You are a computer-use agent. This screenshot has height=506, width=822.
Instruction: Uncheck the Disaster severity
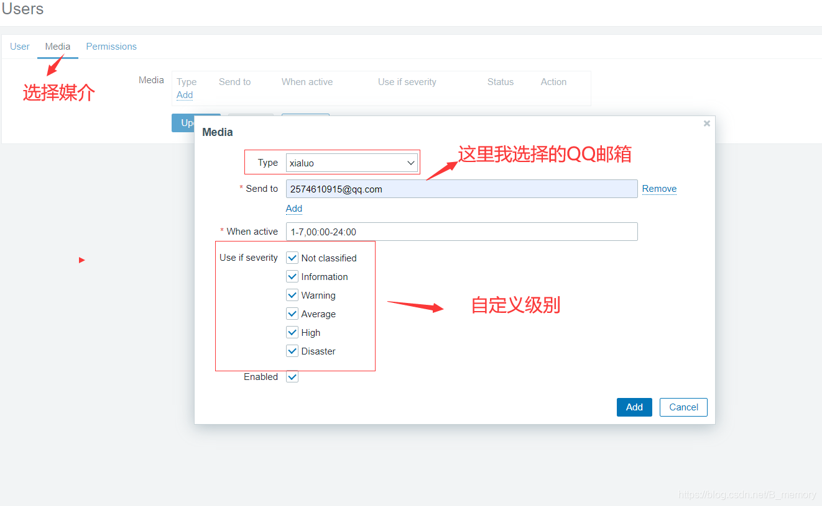coord(292,351)
